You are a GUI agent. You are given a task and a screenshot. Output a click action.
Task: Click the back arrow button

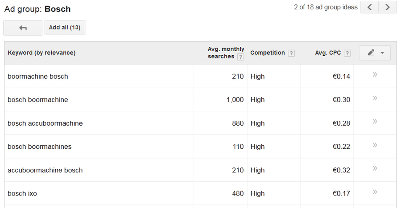point(23,28)
